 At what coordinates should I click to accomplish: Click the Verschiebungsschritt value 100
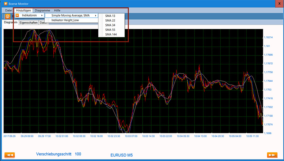coord(78,154)
